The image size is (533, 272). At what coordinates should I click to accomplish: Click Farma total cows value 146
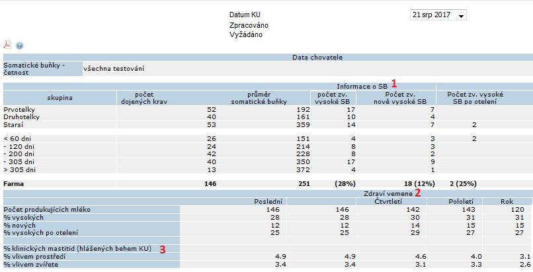tap(210, 184)
